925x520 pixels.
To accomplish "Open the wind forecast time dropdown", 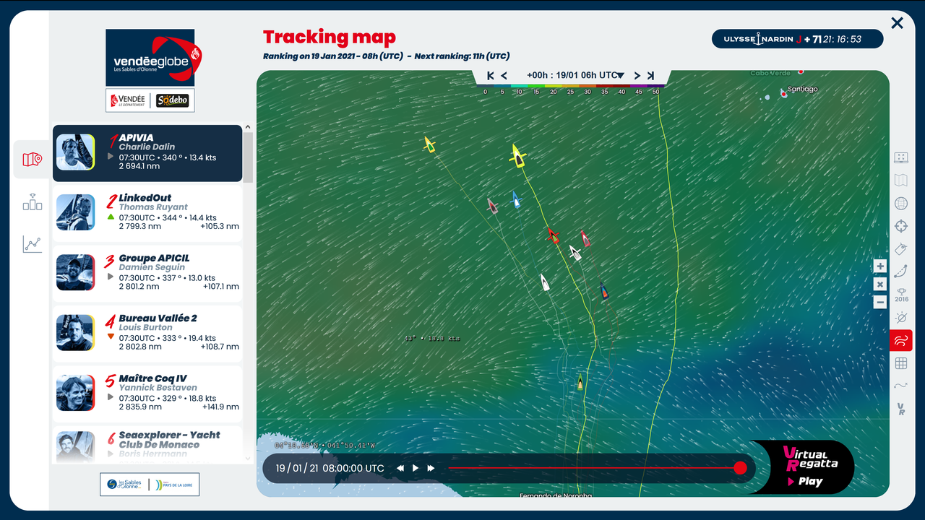I will point(575,75).
